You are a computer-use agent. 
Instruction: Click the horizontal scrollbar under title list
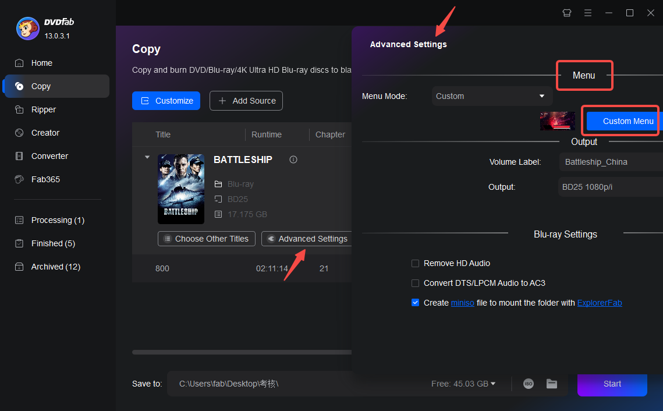[x=242, y=352]
